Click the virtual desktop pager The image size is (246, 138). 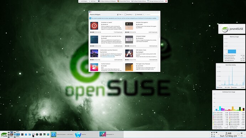[14, 134]
